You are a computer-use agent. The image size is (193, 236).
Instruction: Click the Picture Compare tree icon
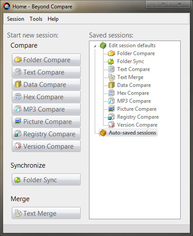(x=111, y=109)
